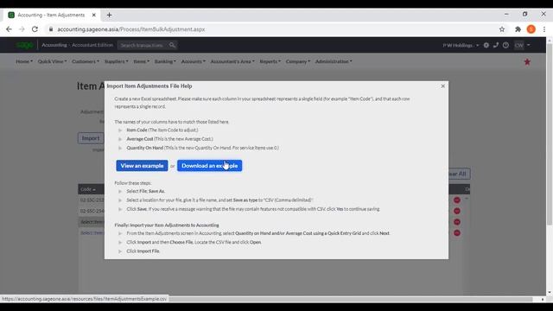Focus the Search transactions field

[142, 45]
